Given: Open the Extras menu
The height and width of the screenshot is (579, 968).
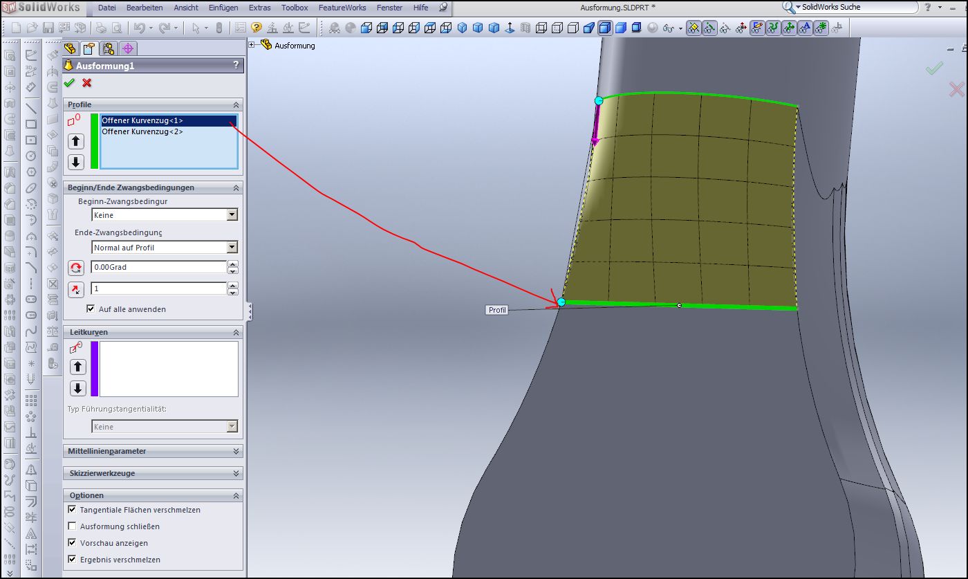Looking at the screenshot, I should click(260, 8).
